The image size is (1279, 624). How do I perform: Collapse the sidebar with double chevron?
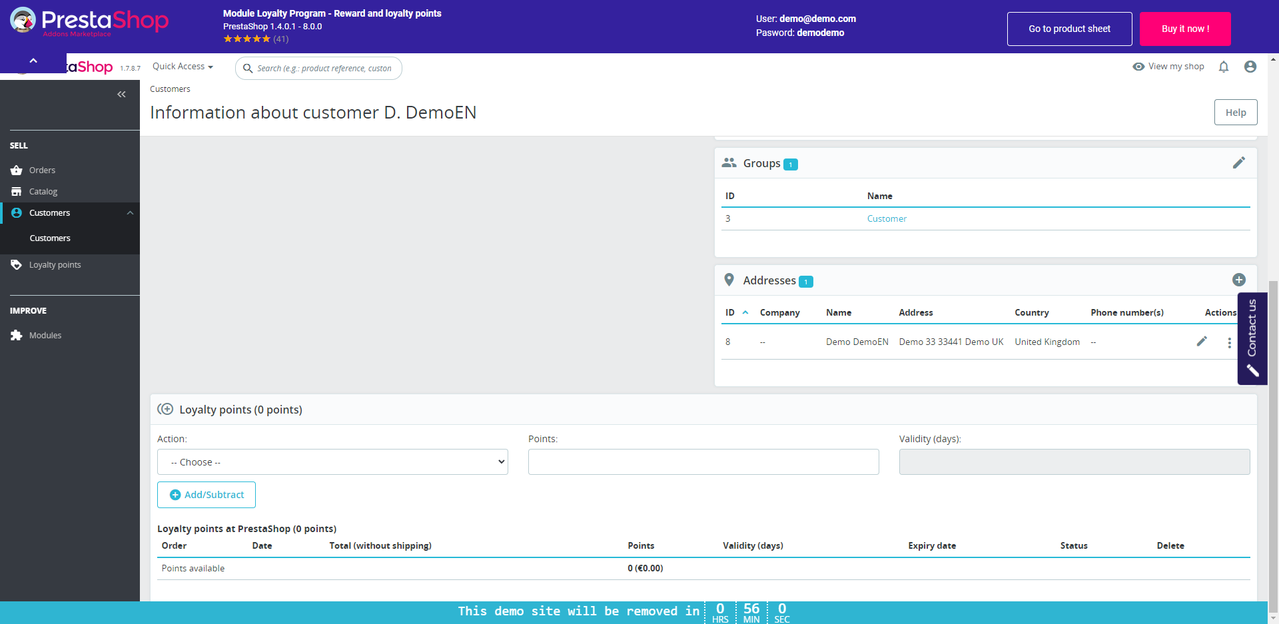[x=121, y=95]
